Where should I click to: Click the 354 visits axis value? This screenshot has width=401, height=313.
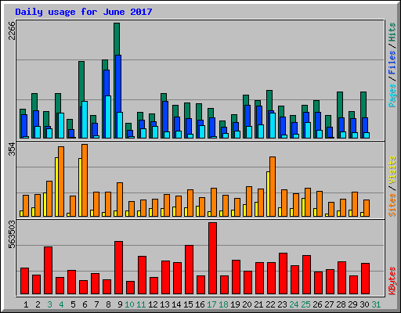[12, 149]
